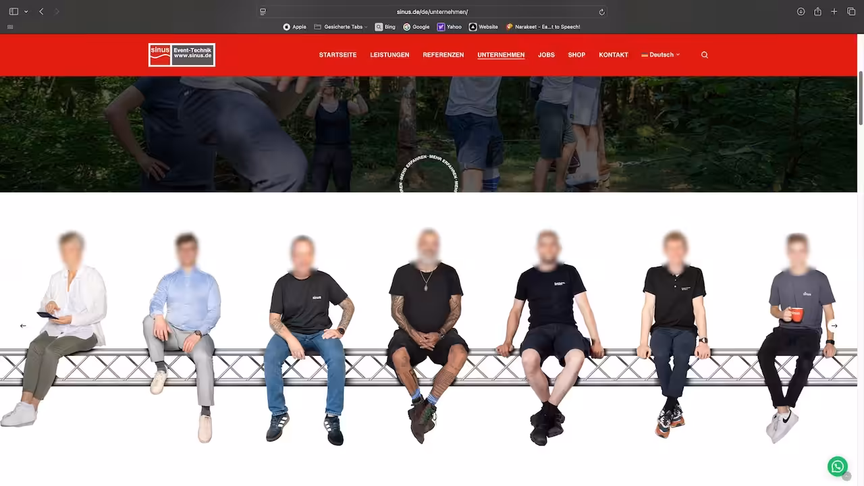Reload the current page
This screenshot has width=864, height=486.
[x=601, y=11]
